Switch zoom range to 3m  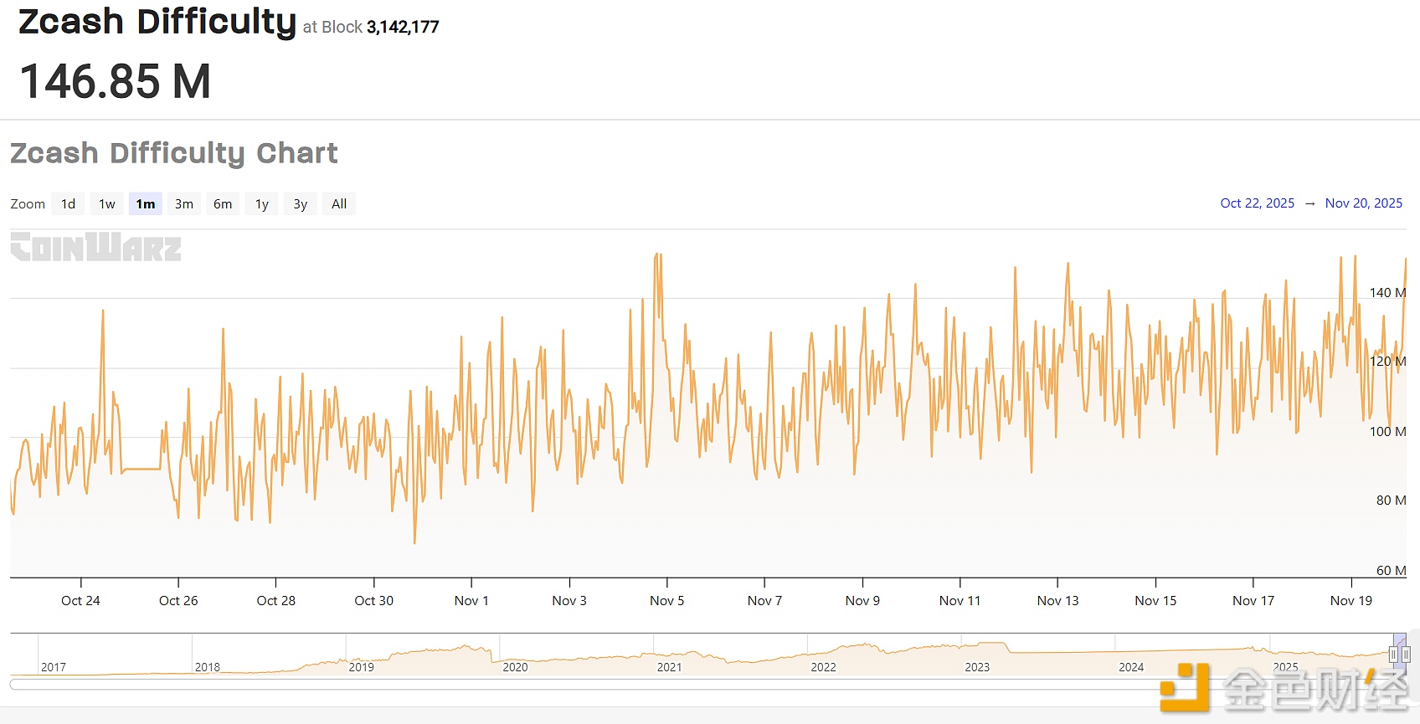(184, 204)
